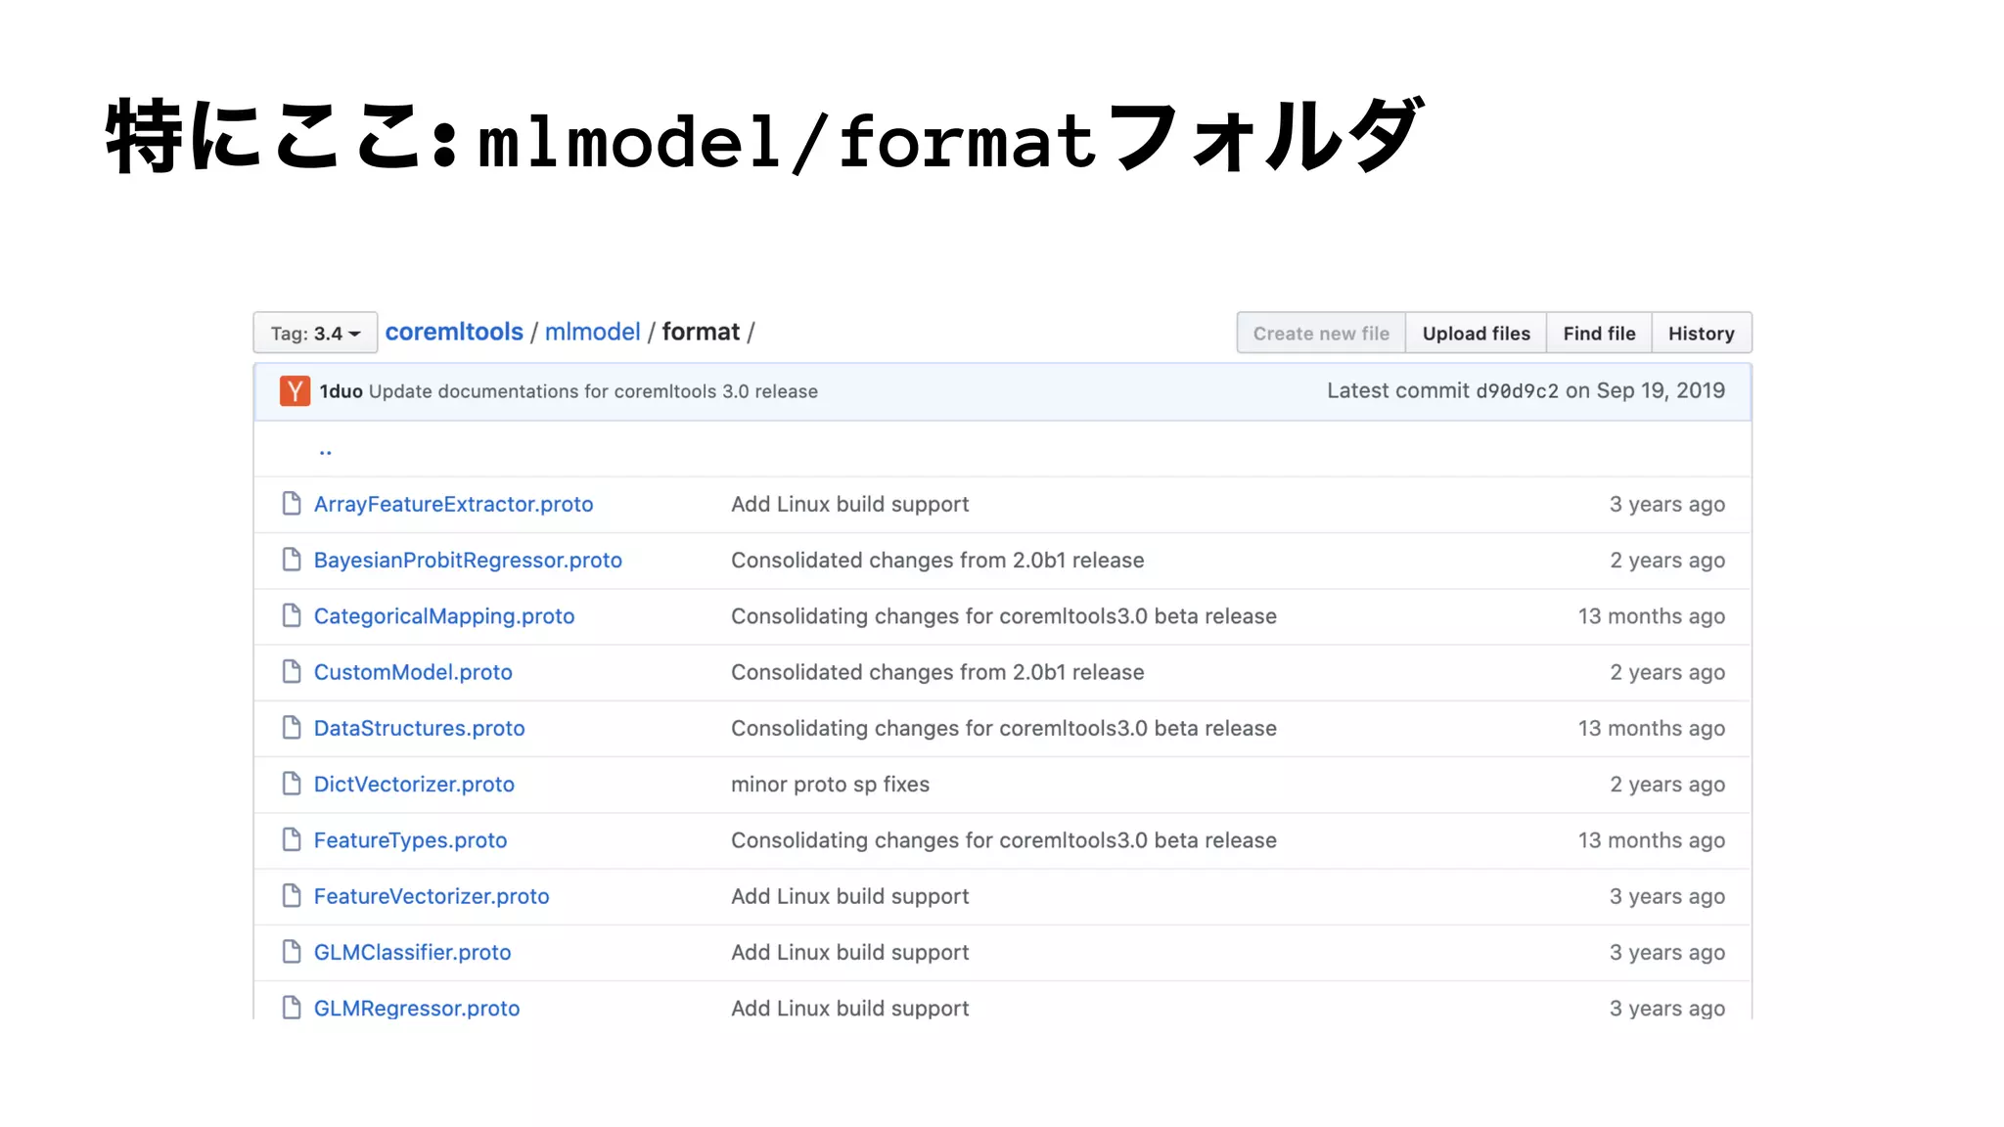Open GLMClassifier.proto file
Viewport: 2004px width, 1127px height.
tap(412, 952)
